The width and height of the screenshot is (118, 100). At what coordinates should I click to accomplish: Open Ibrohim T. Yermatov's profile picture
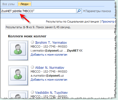click(18, 51)
